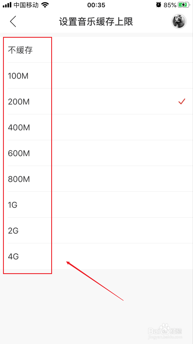
Task: Set the cache limit to 2G
Action: 13,231
